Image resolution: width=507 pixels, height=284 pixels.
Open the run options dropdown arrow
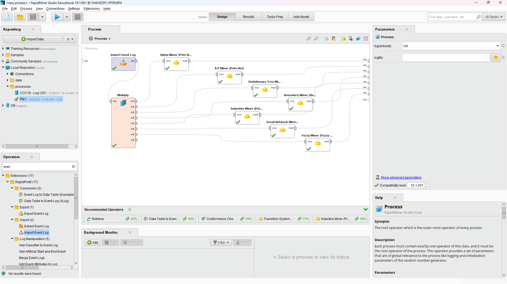(67, 17)
